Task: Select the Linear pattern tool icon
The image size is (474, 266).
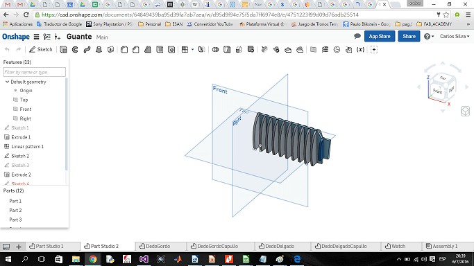Action: click(185, 49)
